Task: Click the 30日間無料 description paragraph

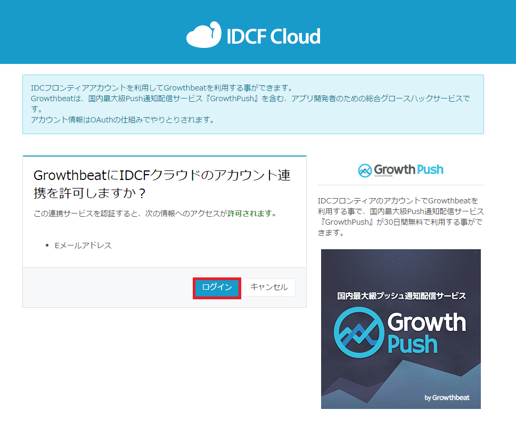Action: 399,217
